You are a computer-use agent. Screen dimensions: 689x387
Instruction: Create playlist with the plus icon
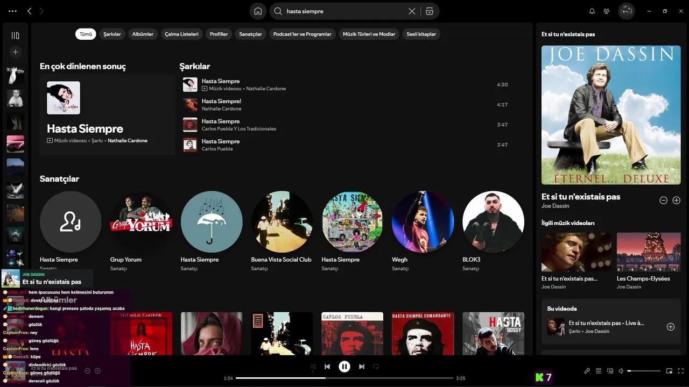coord(15,52)
